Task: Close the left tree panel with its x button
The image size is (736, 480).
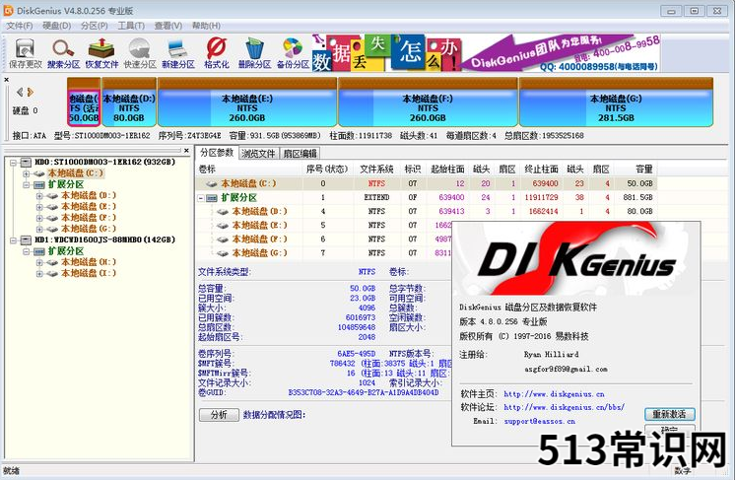Action: point(186,151)
